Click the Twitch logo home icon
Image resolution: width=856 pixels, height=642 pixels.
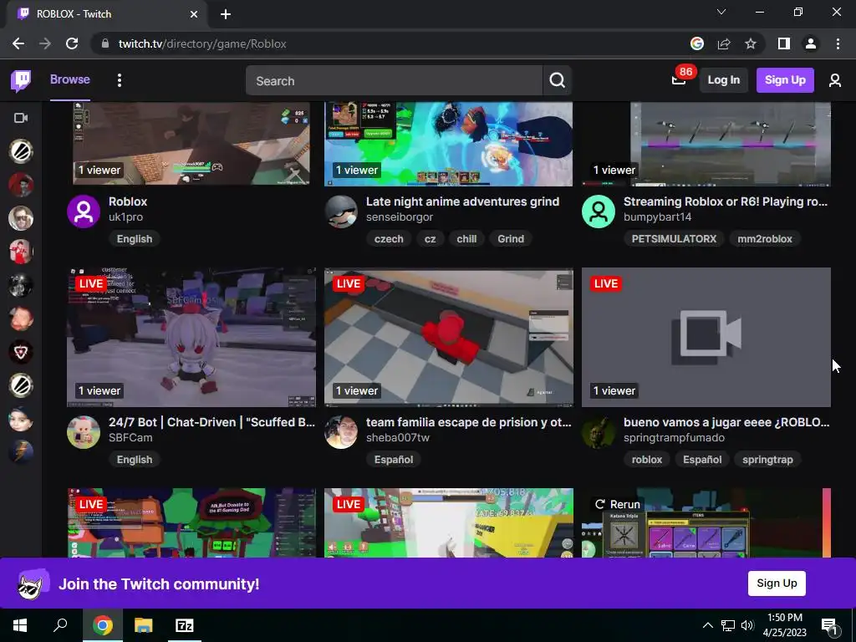(x=21, y=81)
